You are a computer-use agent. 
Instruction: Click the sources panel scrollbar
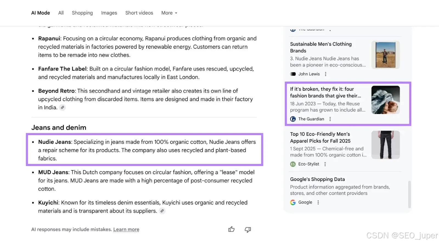pos(409,194)
